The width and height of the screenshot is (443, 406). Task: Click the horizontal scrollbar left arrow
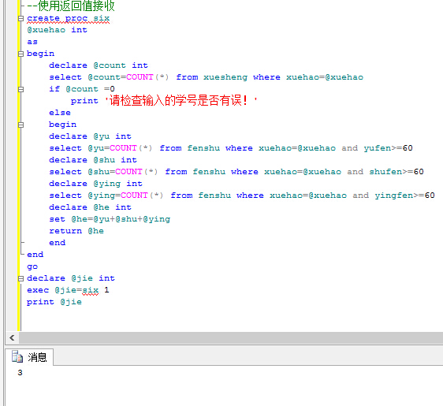click(12, 337)
